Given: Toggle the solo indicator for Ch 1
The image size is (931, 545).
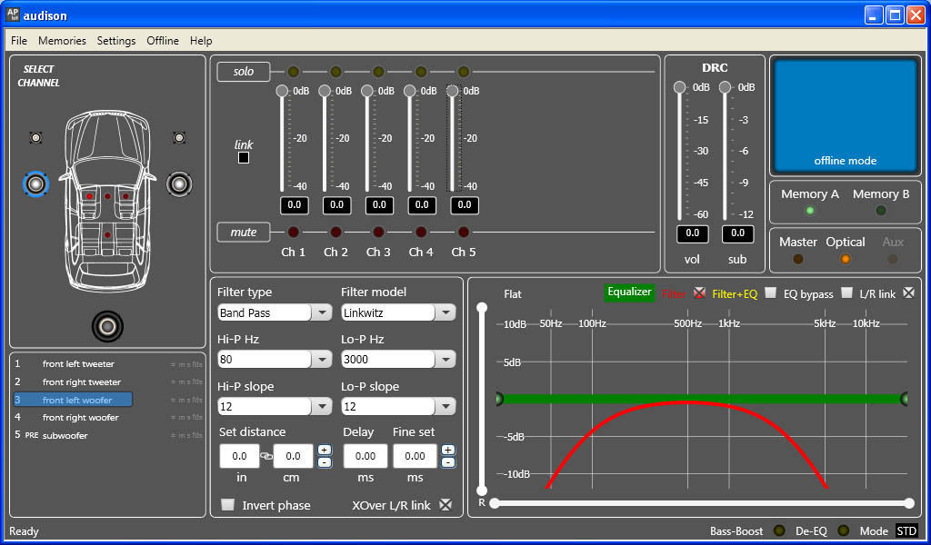Looking at the screenshot, I should [x=293, y=72].
